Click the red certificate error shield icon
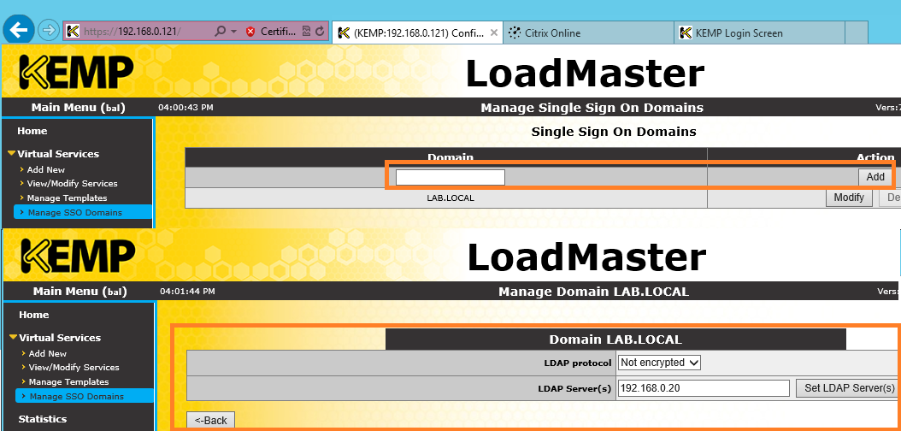The image size is (901, 431). click(x=250, y=32)
